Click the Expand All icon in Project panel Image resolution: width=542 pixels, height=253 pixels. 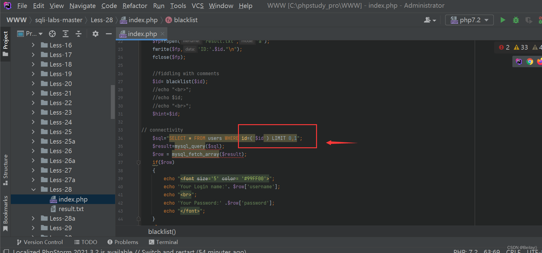click(x=65, y=34)
